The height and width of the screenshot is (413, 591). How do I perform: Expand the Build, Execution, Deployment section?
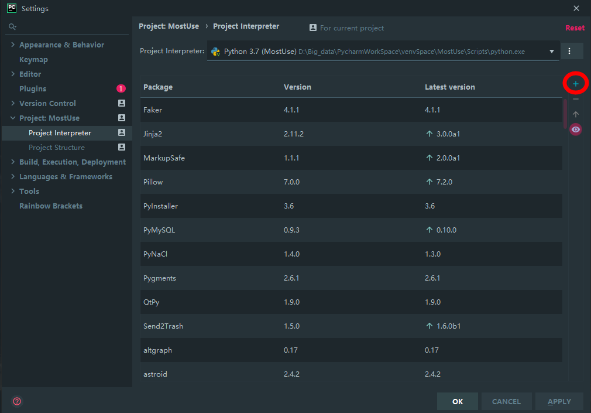pyautogui.click(x=13, y=162)
